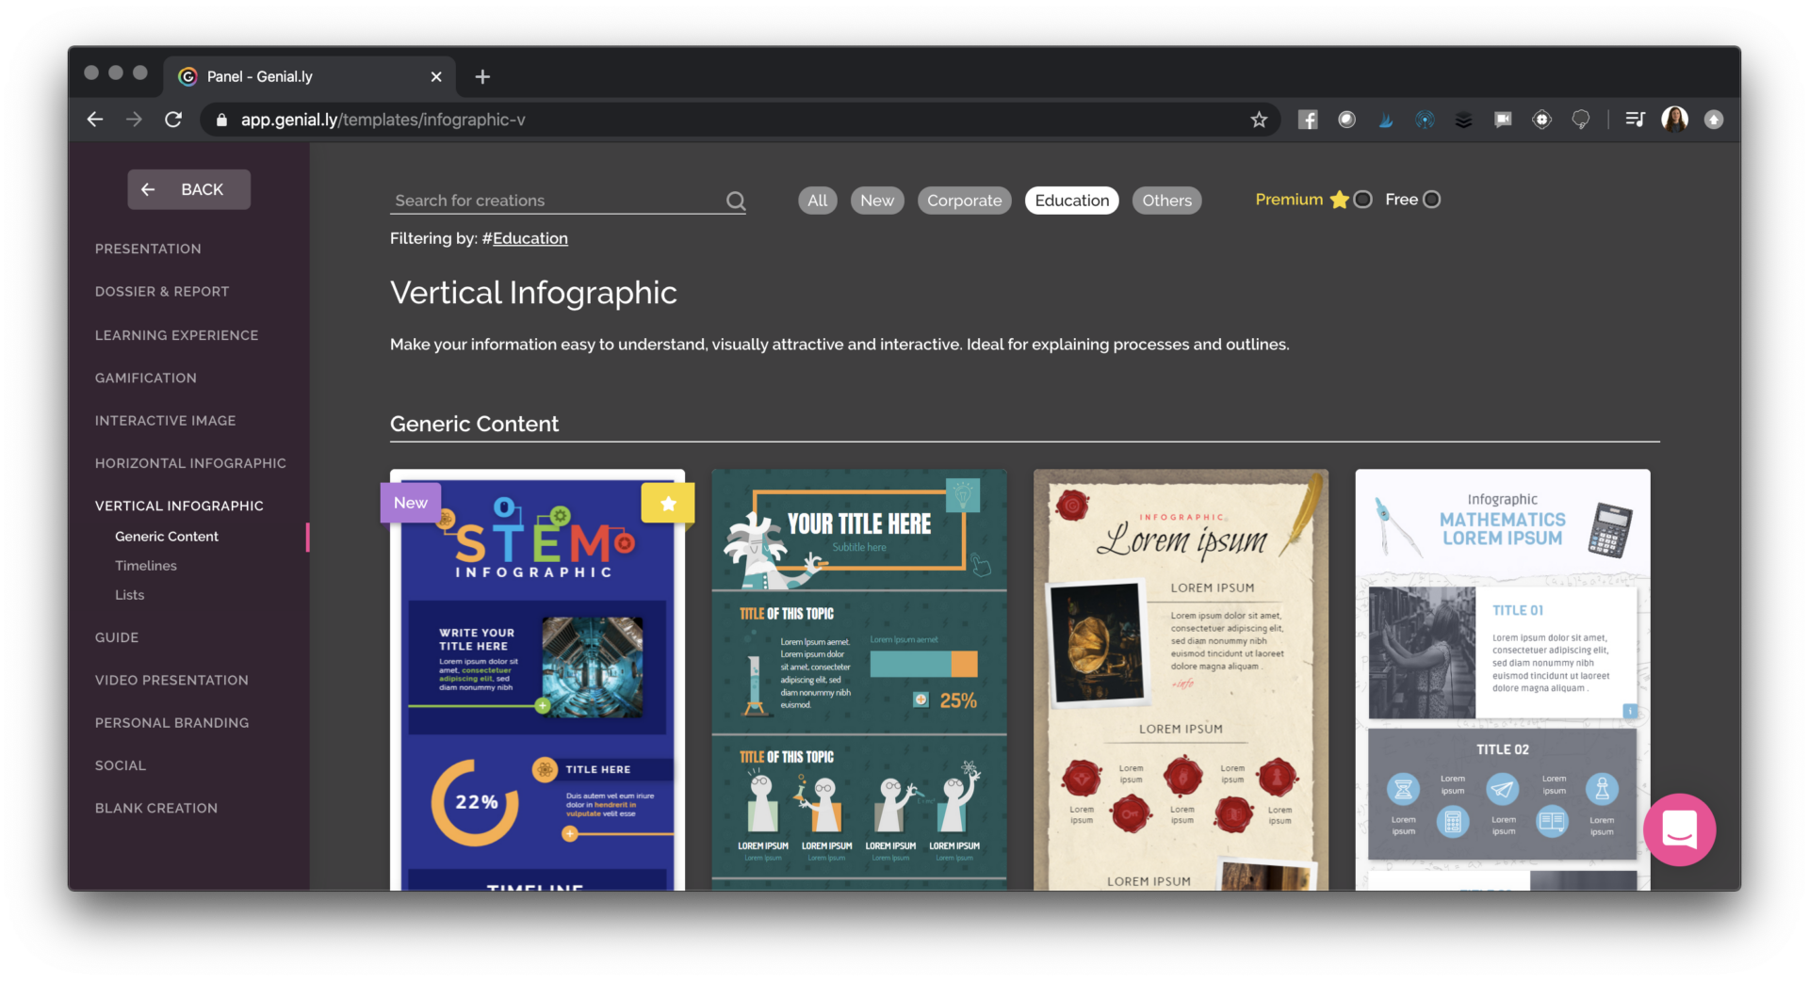Open the Mathematics infographic template thumbnail

click(x=1502, y=678)
